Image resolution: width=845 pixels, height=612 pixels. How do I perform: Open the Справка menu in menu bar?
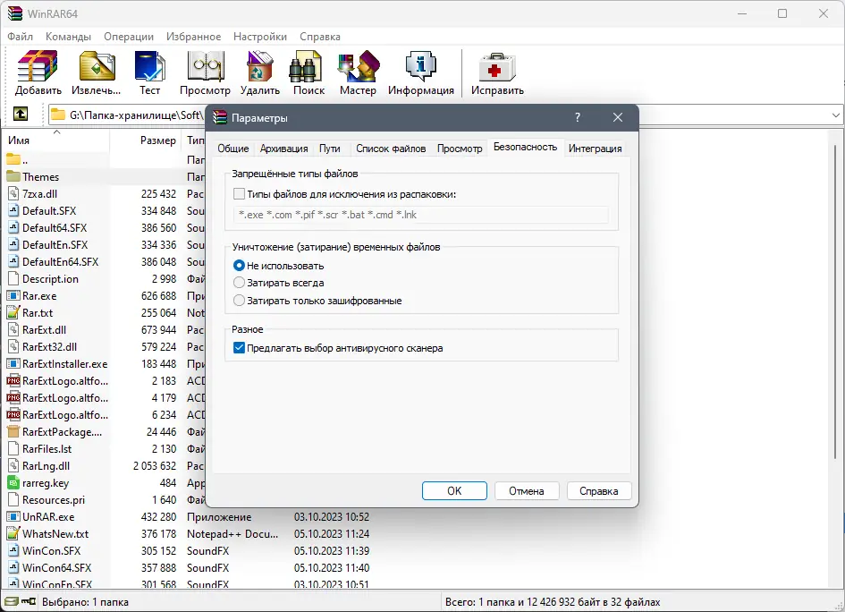click(320, 36)
